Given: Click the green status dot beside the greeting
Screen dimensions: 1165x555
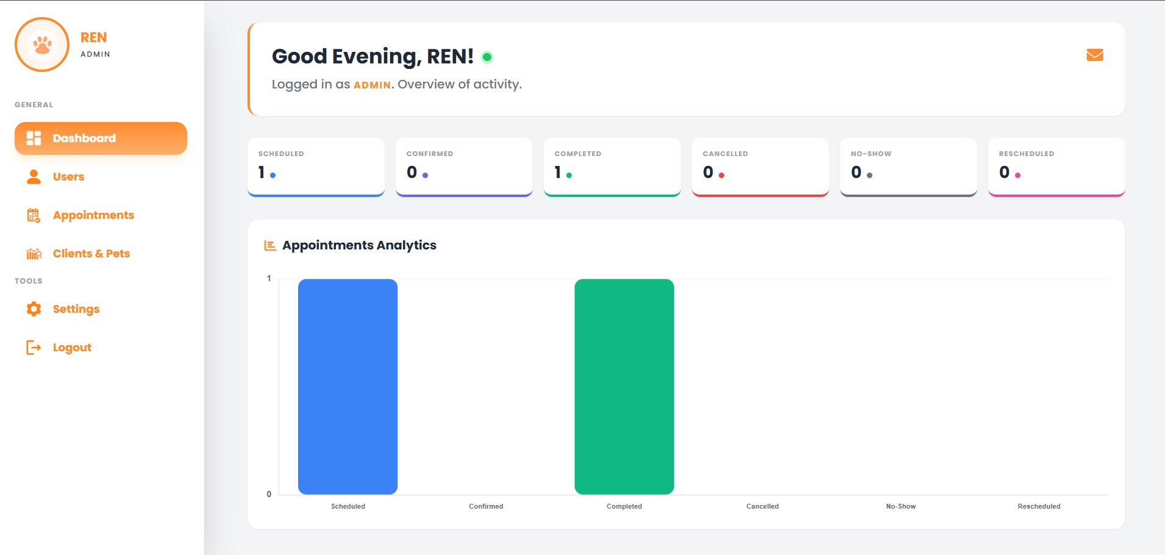Looking at the screenshot, I should [x=486, y=56].
